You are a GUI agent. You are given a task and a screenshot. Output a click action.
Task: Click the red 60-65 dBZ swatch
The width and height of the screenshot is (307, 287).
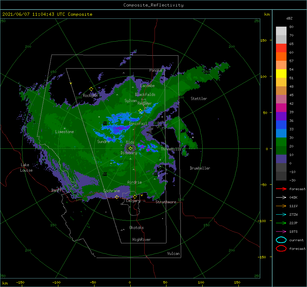[x=281, y=48]
